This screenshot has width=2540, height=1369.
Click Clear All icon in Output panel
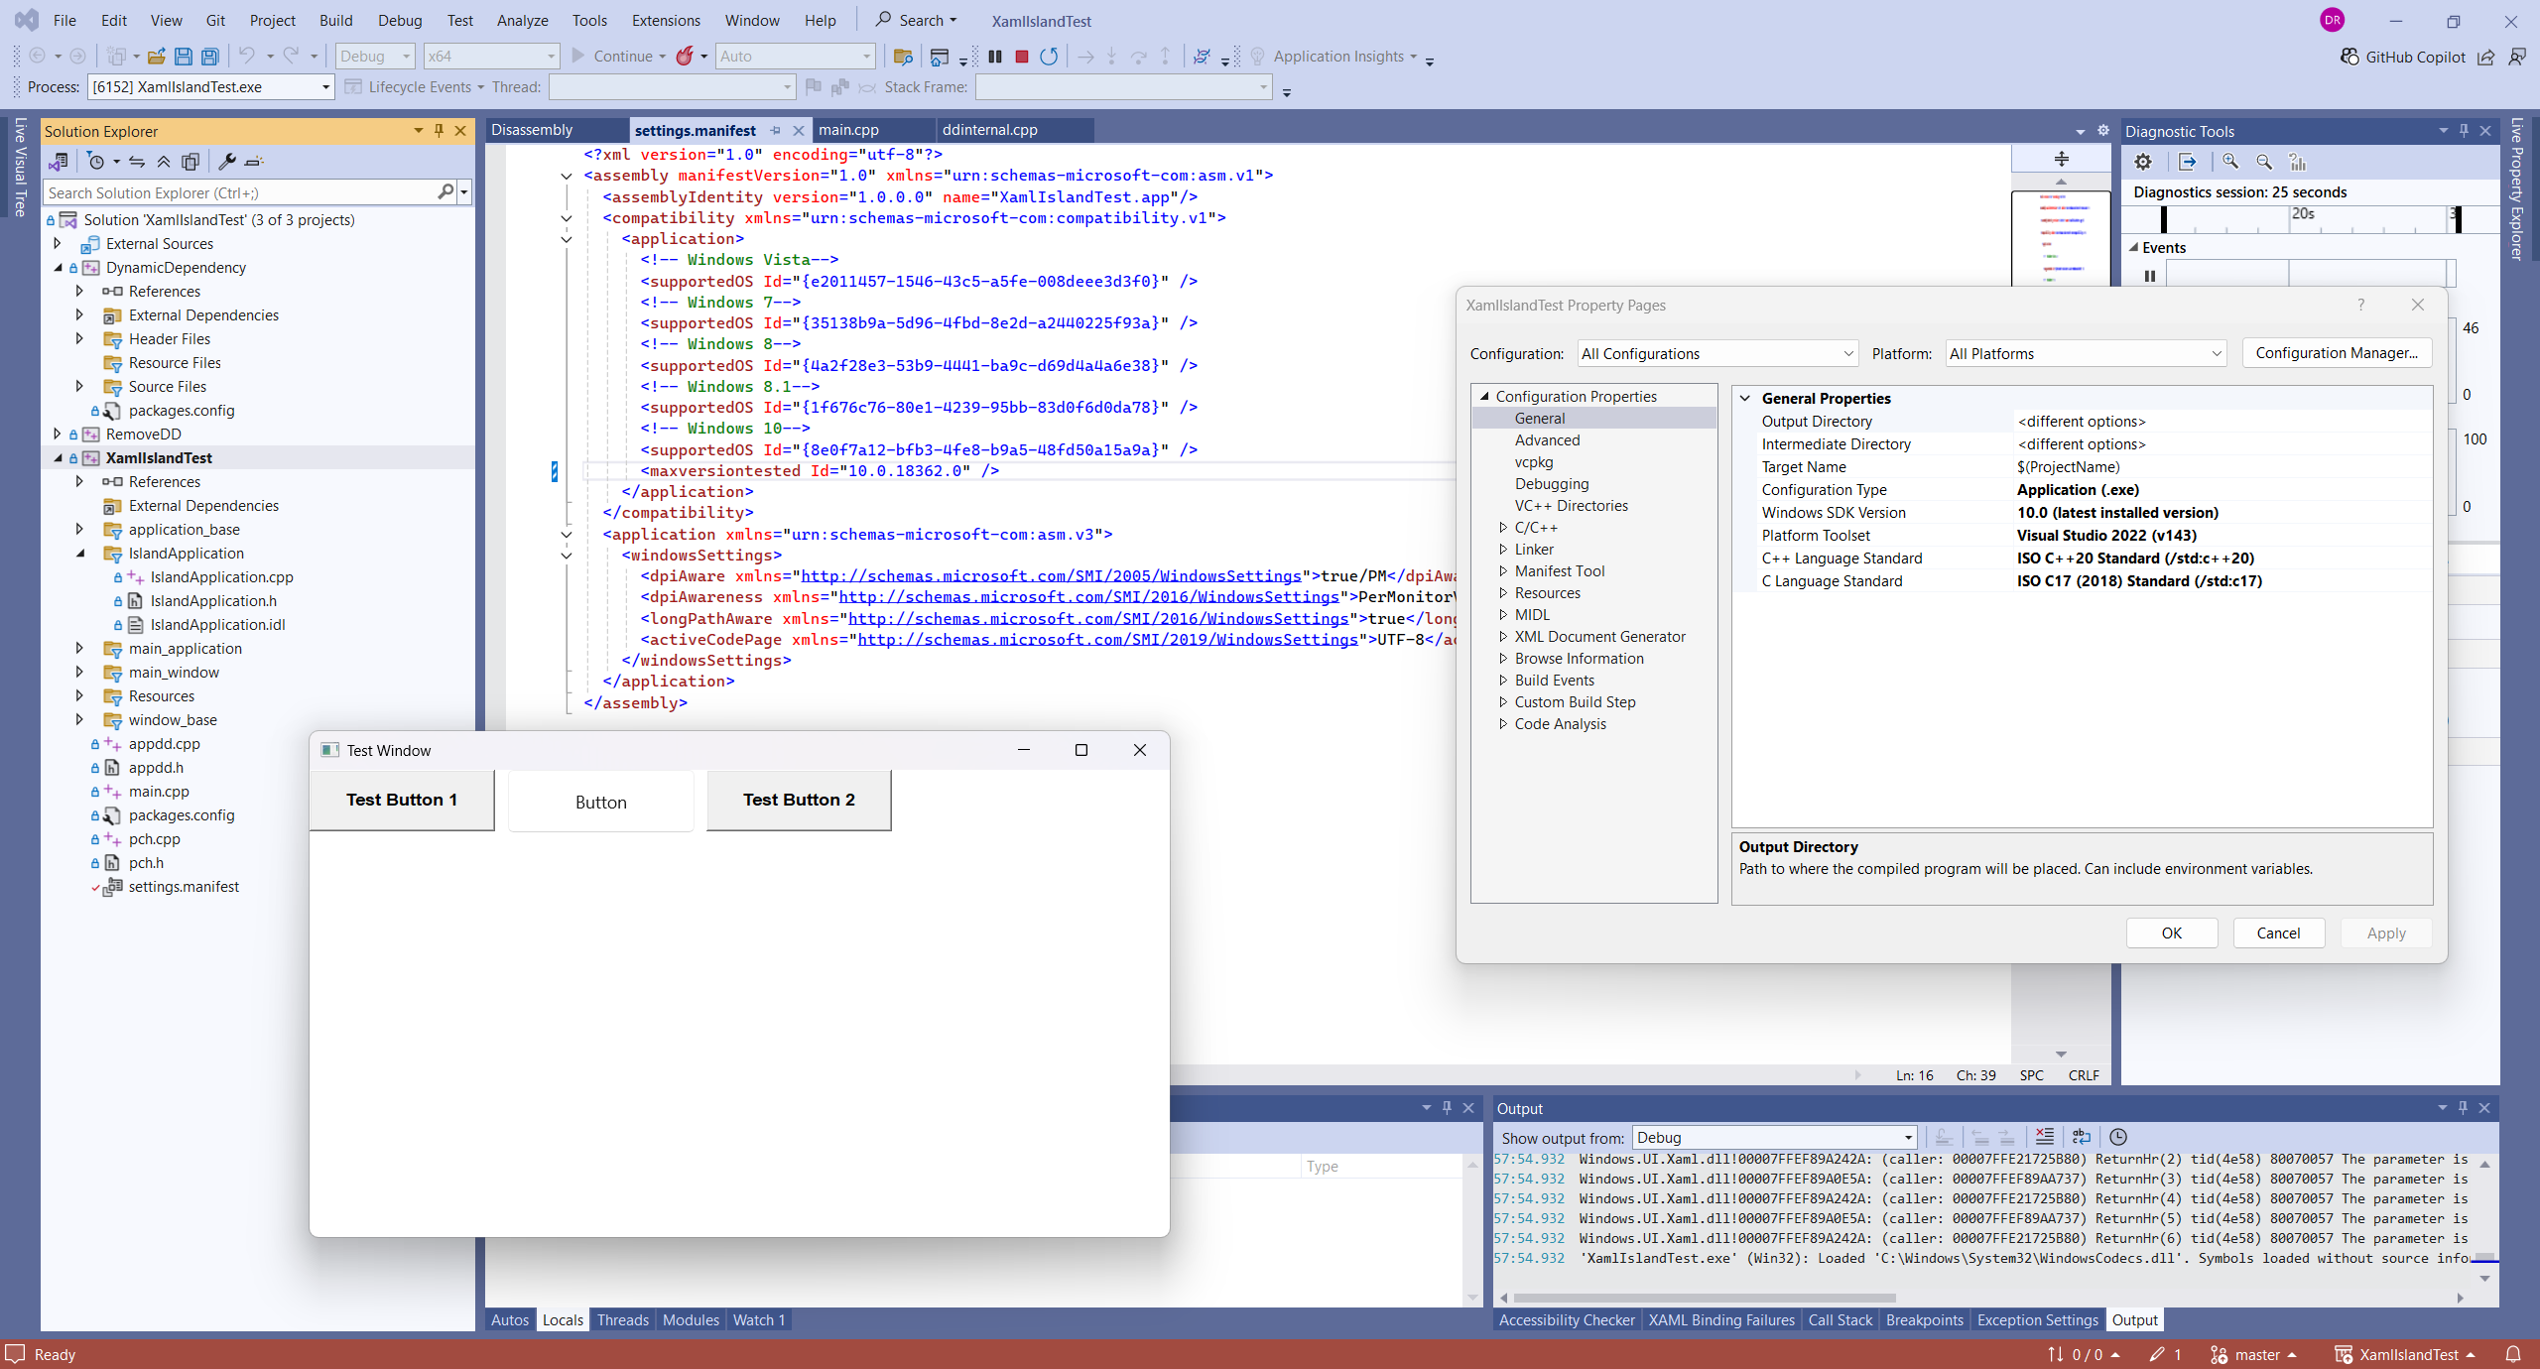pos(2045,1137)
